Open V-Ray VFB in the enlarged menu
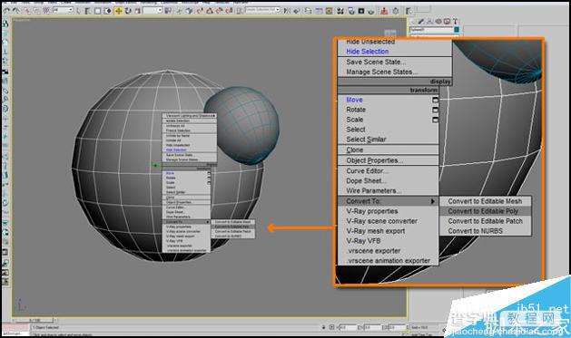Image resolution: width=571 pixels, height=338 pixels. click(x=363, y=241)
